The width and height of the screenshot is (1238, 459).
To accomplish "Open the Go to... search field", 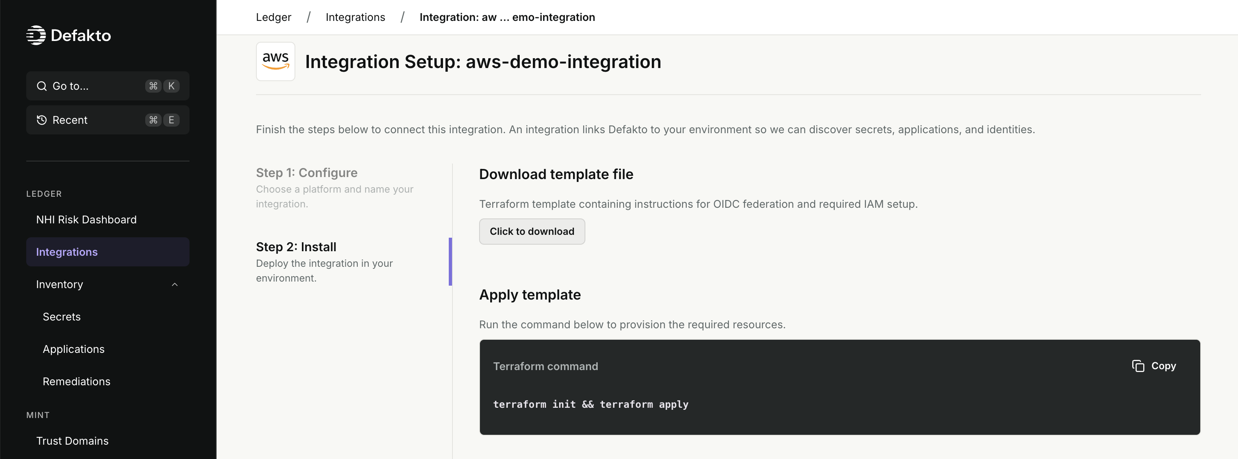I will pyautogui.click(x=107, y=86).
